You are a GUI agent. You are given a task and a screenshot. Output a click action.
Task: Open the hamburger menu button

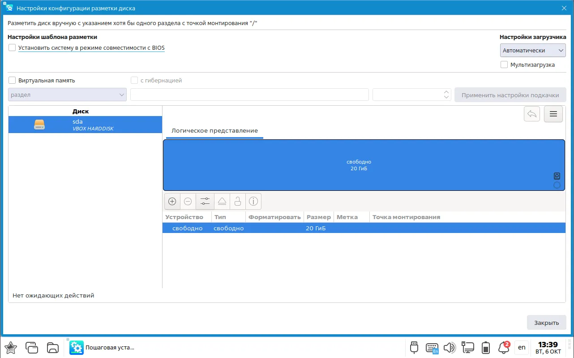point(553,114)
